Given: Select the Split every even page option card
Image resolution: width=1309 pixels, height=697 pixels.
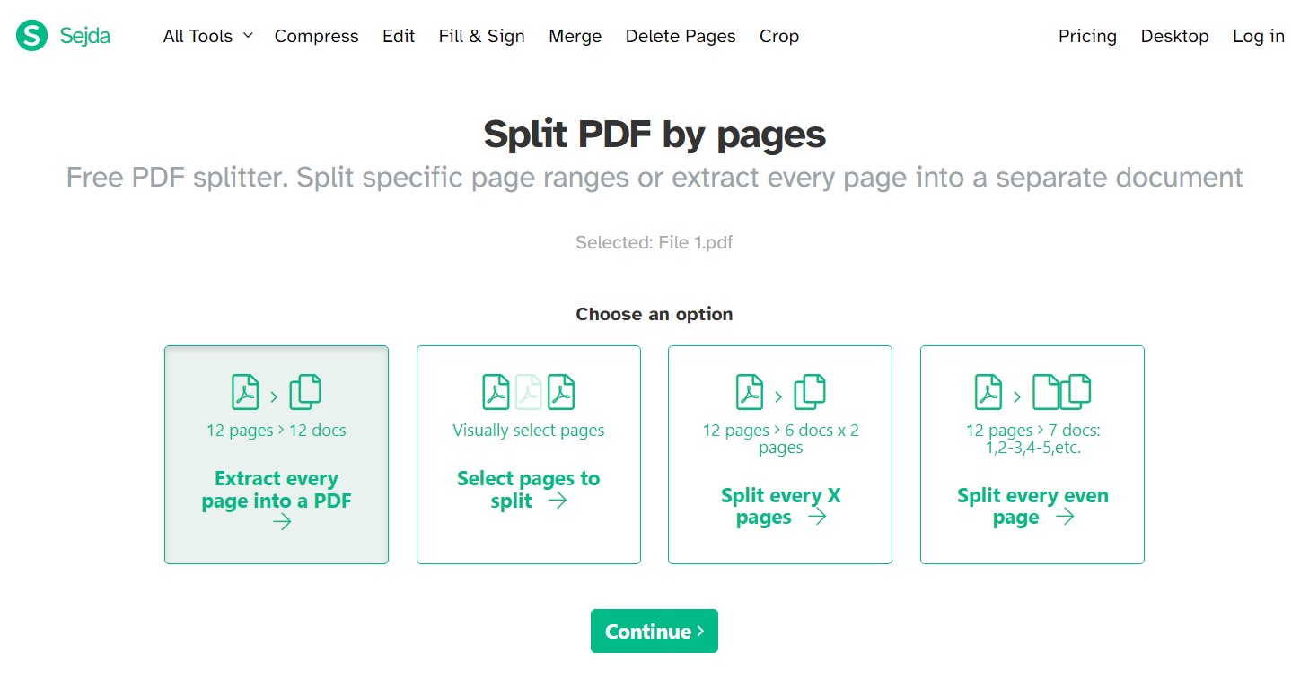Looking at the screenshot, I should click(x=1032, y=454).
